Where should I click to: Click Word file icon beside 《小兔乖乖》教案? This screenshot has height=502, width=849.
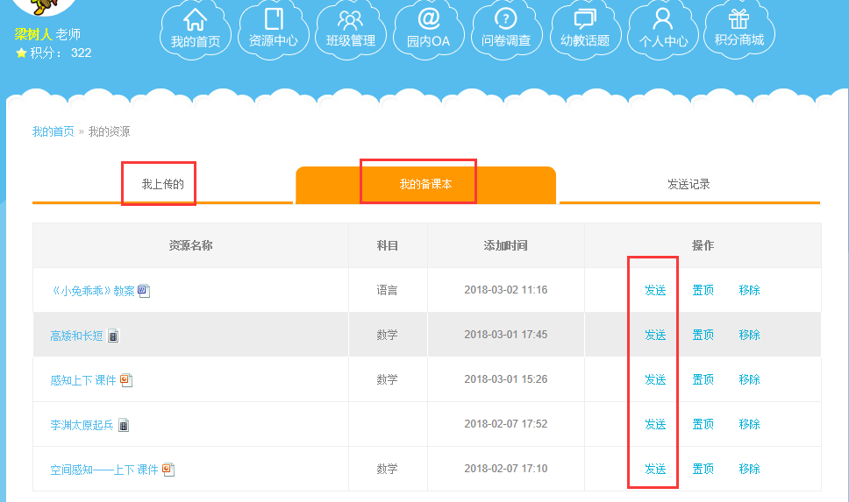pos(144,291)
